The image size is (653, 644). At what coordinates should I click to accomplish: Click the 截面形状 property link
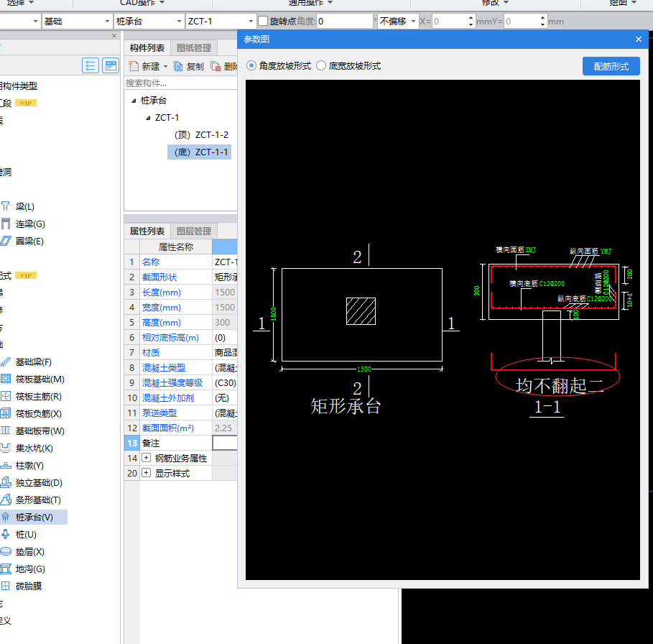pos(159,277)
